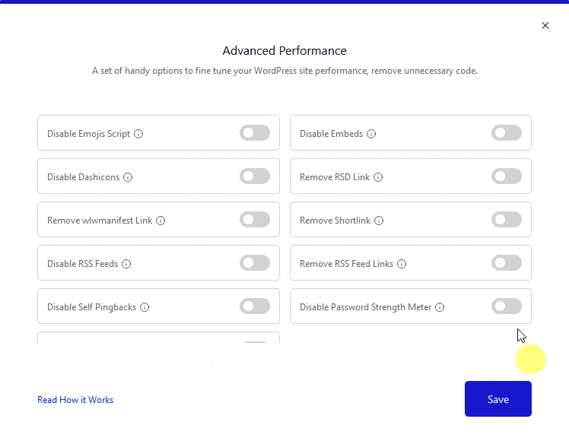Click info icon by Disable Password Strength Meter
Screen dimensions: 569x438
[x=440, y=307]
